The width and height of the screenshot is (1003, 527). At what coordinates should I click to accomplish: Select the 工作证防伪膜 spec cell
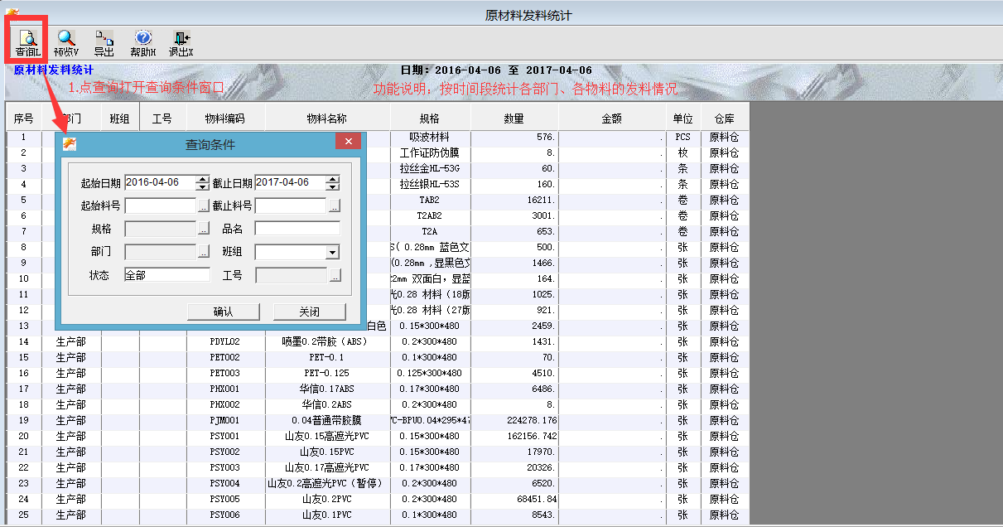coord(430,152)
